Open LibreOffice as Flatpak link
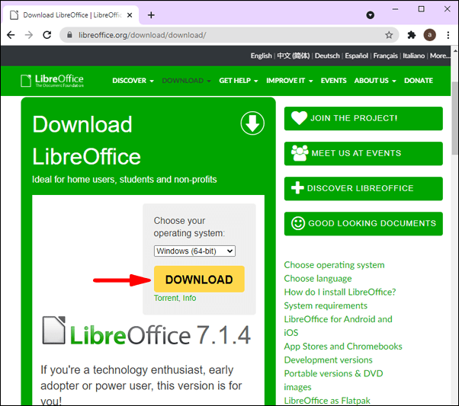The image size is (459, 406). pos(327,401)
